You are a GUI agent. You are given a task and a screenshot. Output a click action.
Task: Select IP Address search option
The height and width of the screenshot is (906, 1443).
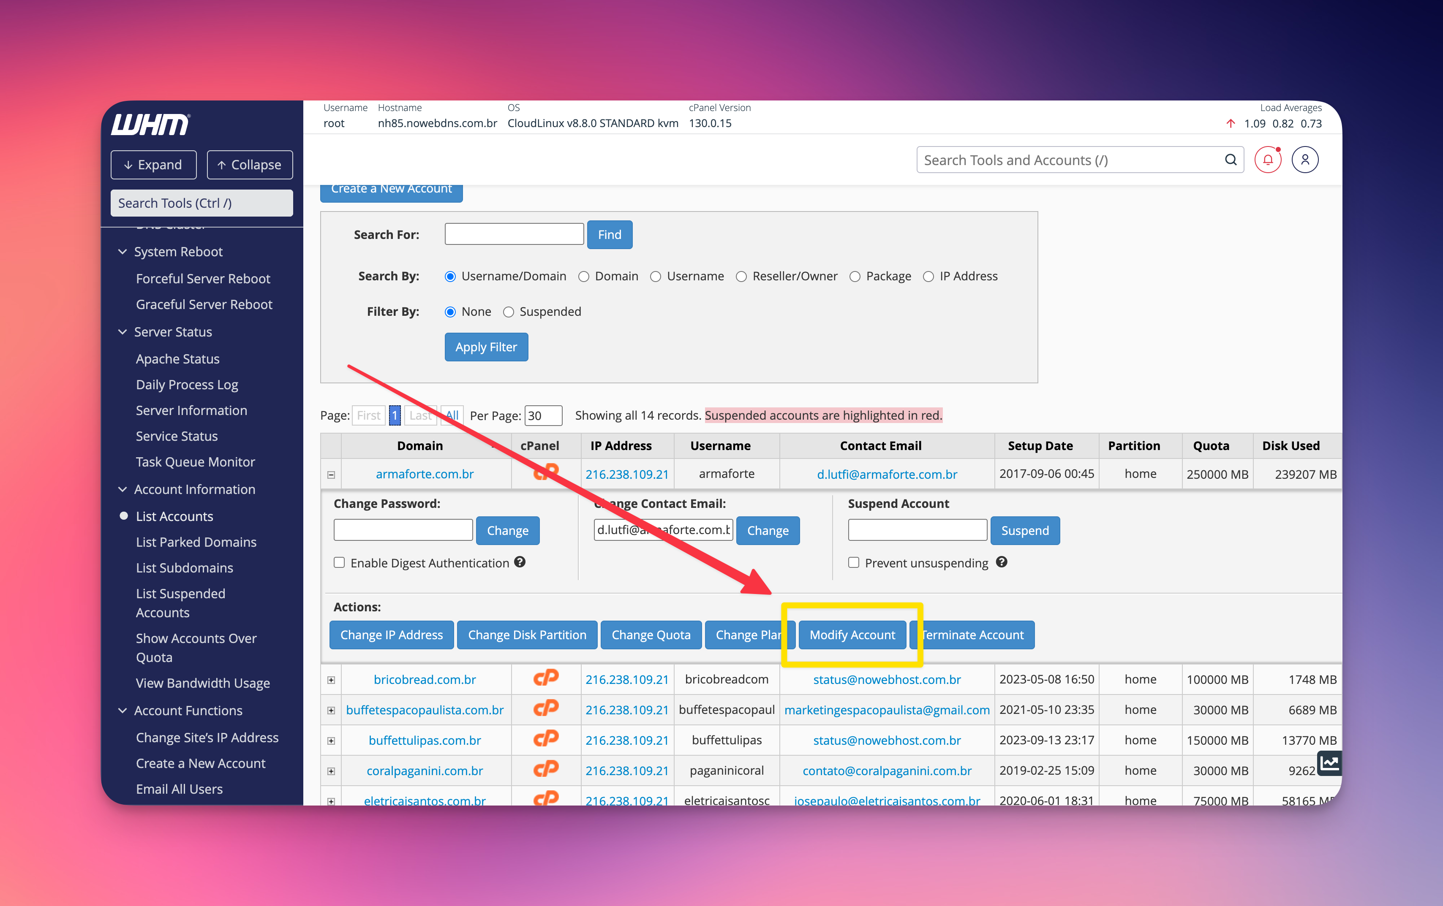click(x=928, y=277)
